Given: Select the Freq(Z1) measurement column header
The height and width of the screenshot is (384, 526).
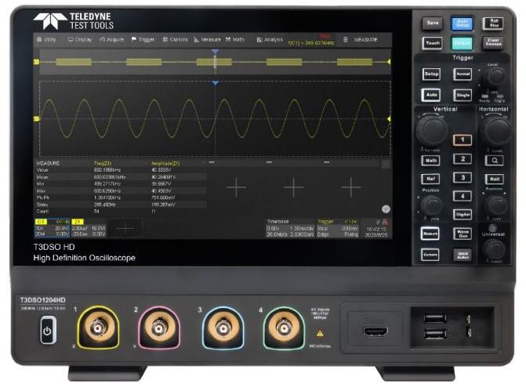Looking at the screenshot, I should [x=103, y=163].
